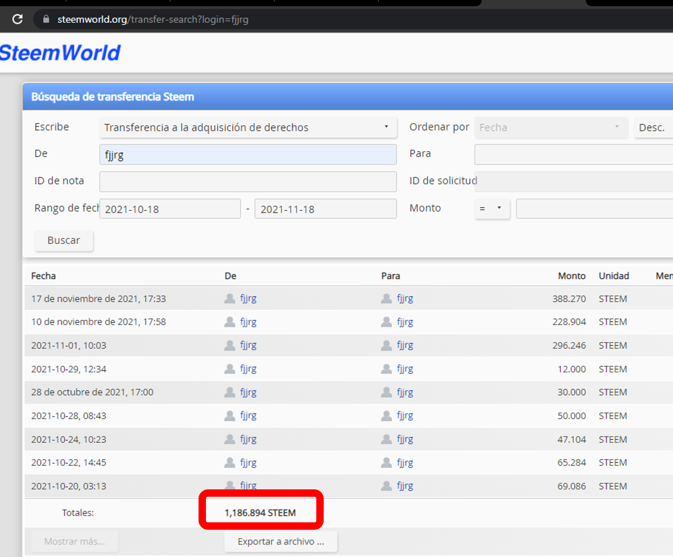Open recipient fjjrg link in 69.086 row
This screenshot has width=673, height=557.
404,487
